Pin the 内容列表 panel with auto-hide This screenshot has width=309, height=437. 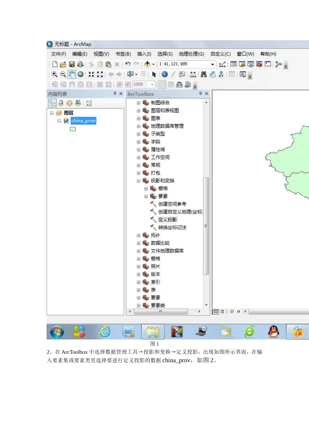pos(115,94)
